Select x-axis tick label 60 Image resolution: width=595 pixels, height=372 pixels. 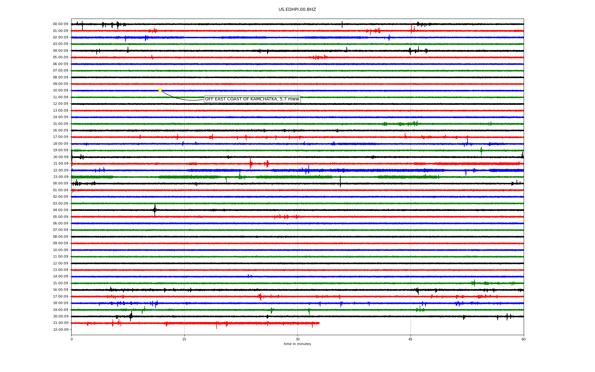point(523,339)
